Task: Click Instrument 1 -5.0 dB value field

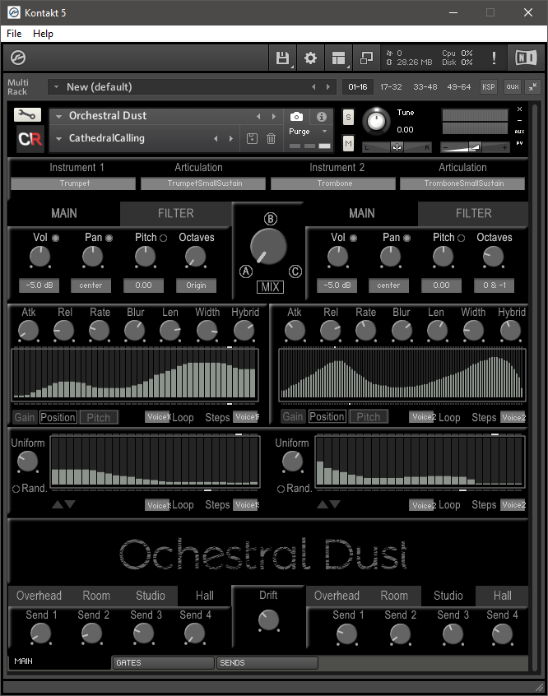Action: [x=39, y=285]
